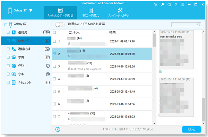
Task: Click preview pane scroll down arrow
Action: click(203, 123)
